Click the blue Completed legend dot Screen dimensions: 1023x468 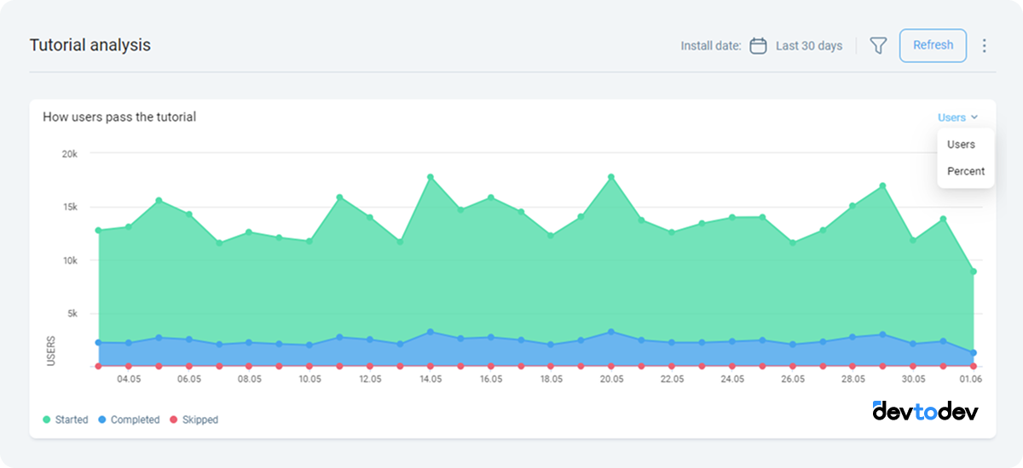pyautogui.click(x=102, y=420)
